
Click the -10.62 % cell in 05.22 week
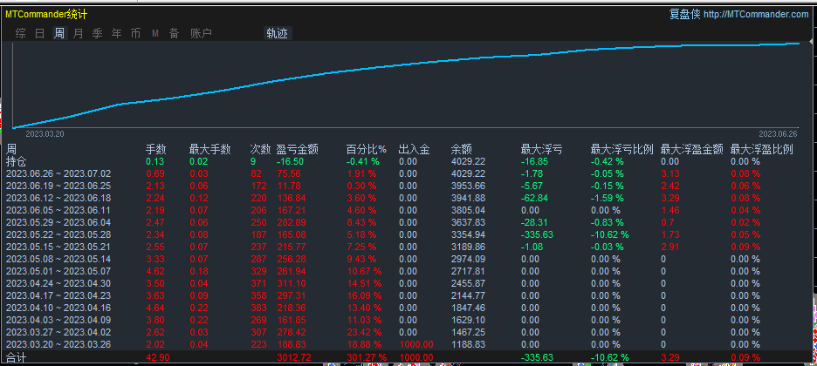(610, 234)
